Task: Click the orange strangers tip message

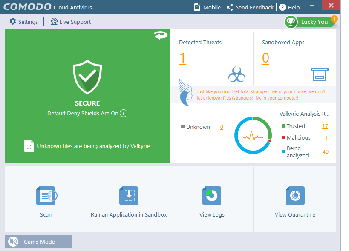Action: [261, 94]
